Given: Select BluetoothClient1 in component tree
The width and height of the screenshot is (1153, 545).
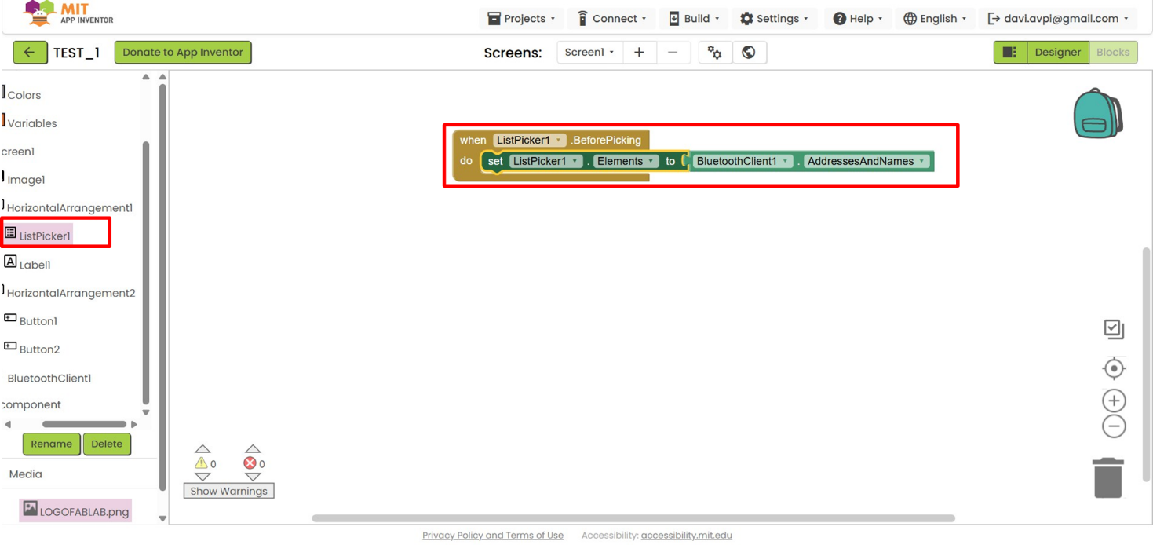Looking at the screenshot, I should pyautogui.click(x=49, y=378).
